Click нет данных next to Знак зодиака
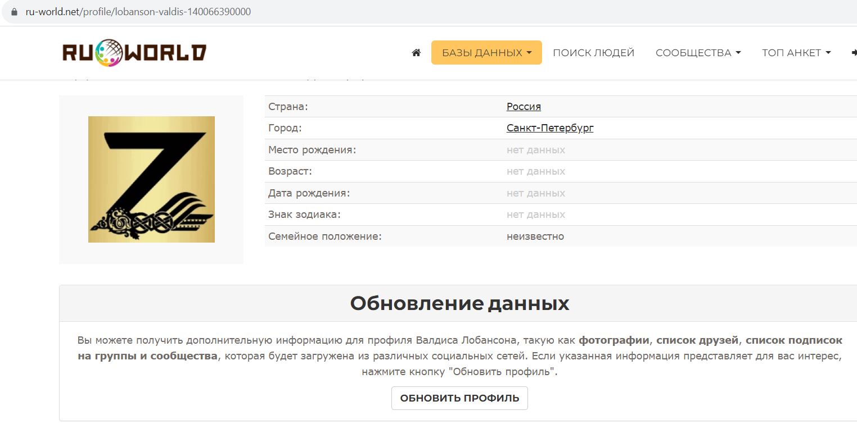Image resolution: width=857 pixels, height=424 pixels. tap(536, 215)
